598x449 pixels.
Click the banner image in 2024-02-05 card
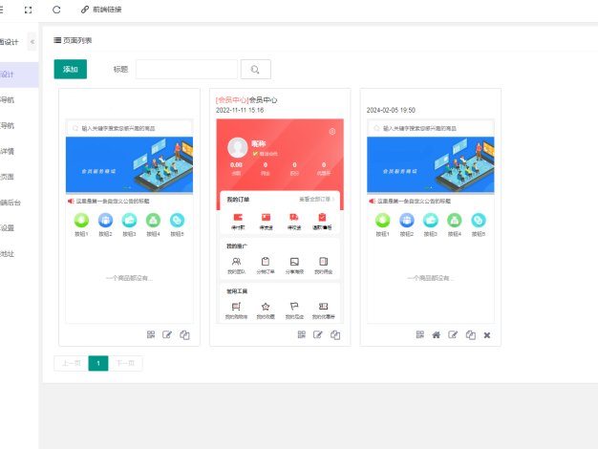pyautogui.click(x=431, y=165)
